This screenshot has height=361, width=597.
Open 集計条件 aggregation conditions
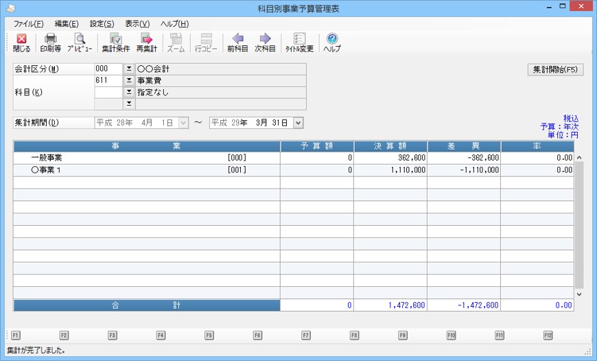[116, 43]
